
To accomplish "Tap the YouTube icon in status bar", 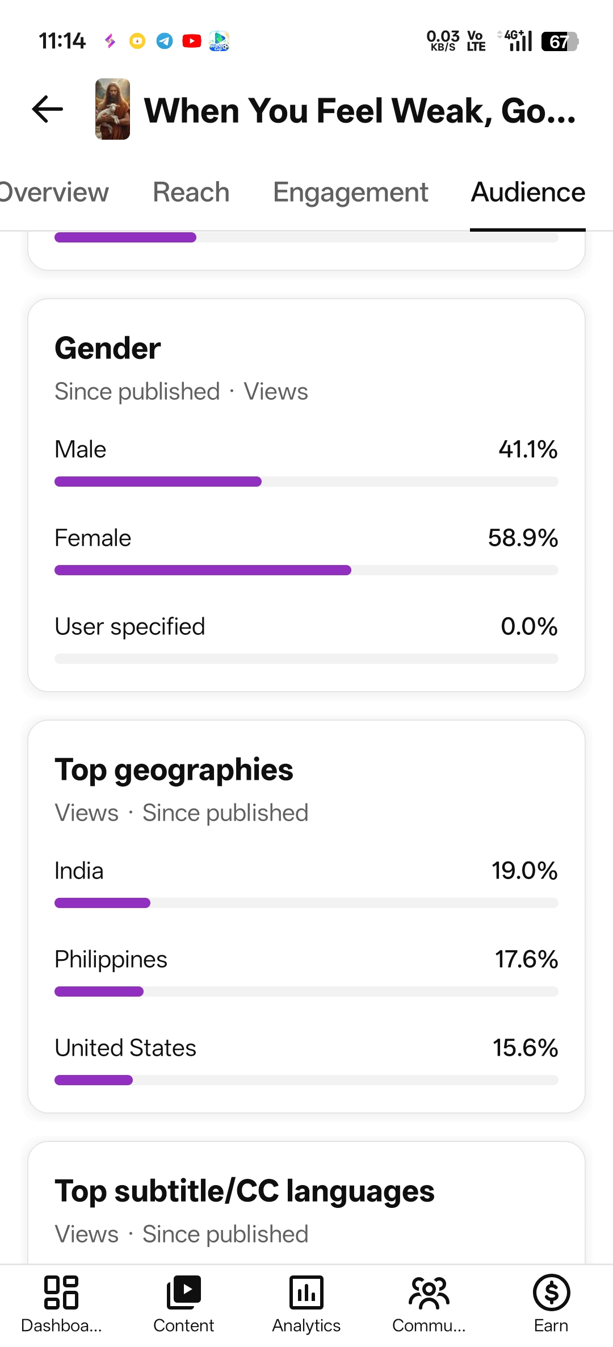I will pyautogui.click(x=192, y=41).
